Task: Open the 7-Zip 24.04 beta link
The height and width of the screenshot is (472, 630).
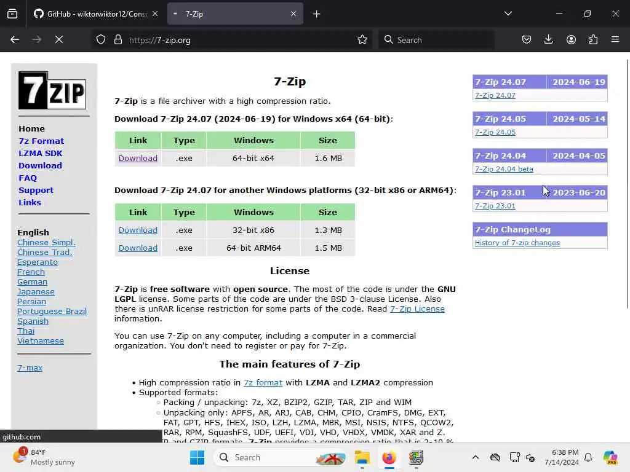Action: pos(504,169)
